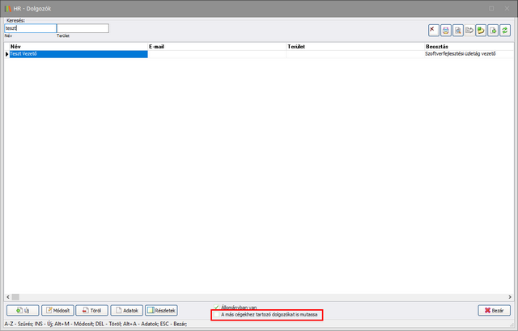Viewport: 518px width, 331px height.
Task: Open the print preview magnifier icon
Action: point(458,30)
